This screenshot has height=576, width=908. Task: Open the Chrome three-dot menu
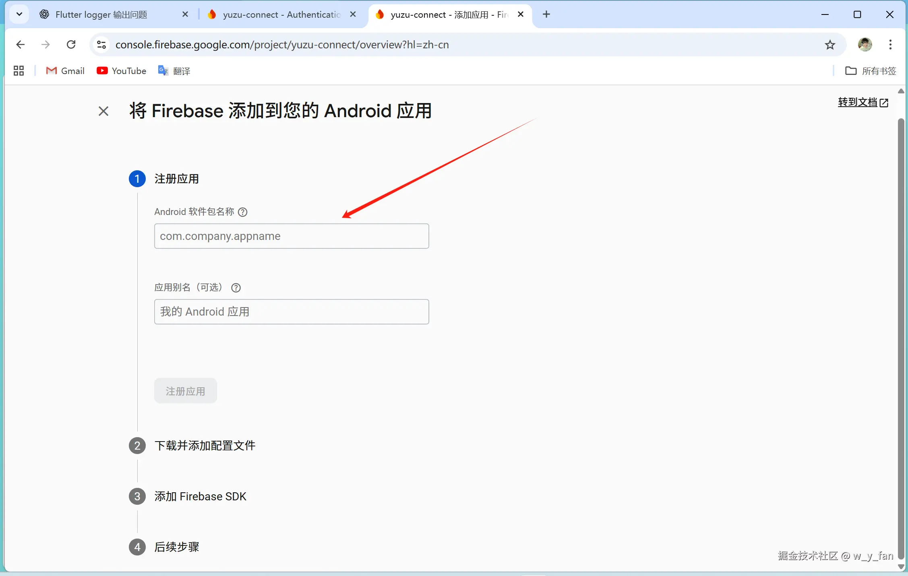coord(890,44)
